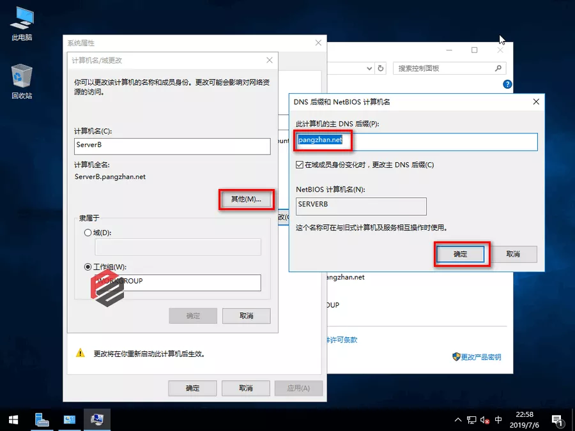This screenshot has height=431, width=575.
Task: Click the 其他(M)... button
Action: click(246, 199)
